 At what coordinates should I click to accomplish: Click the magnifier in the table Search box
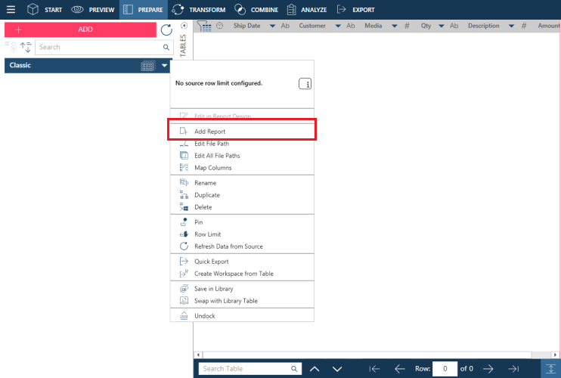[x=166, y=47]
